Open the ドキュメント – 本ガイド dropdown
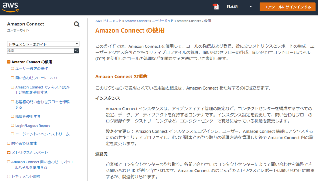318x181 pixels. (43, 44)
